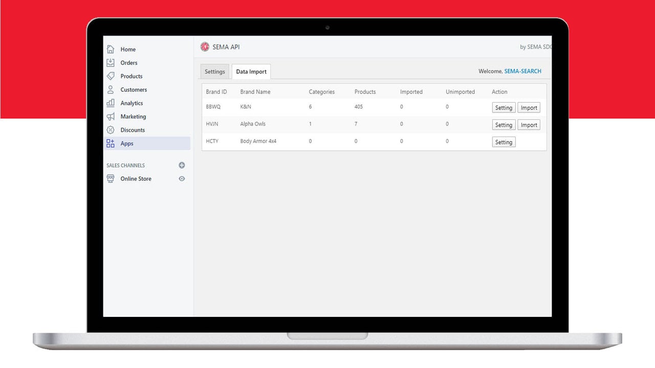Click the Apps grid icon
This screenshot has width=655, height=368.
tap(111, 144)
